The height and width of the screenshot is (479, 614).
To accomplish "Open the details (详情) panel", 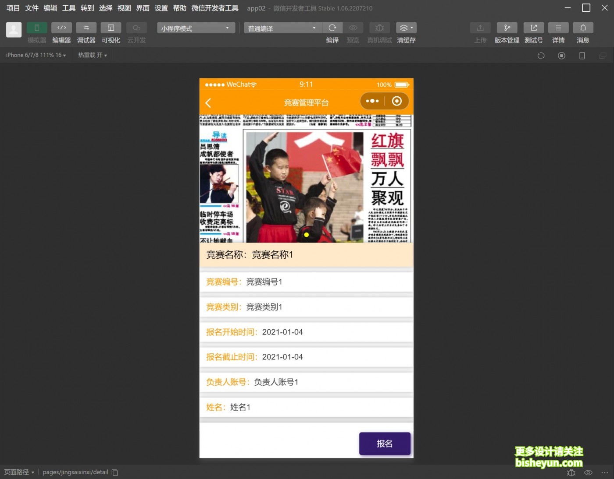I will coord(558,28).
